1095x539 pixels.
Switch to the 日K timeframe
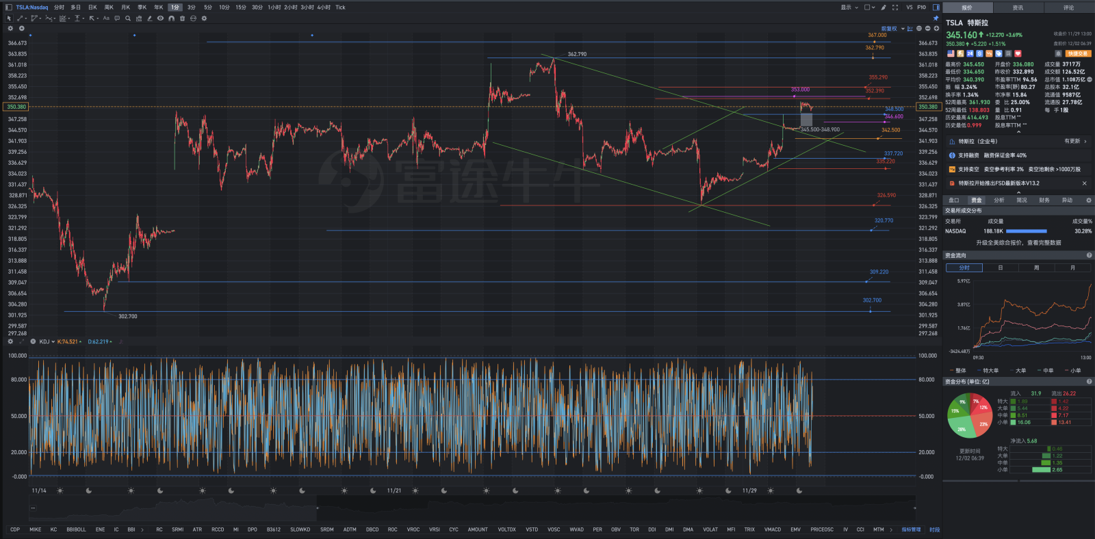pyautogui.click(x=92, y=8)
